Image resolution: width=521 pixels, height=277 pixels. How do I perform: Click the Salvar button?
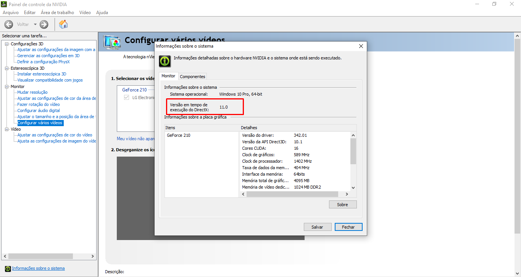[x=318, y=227]
